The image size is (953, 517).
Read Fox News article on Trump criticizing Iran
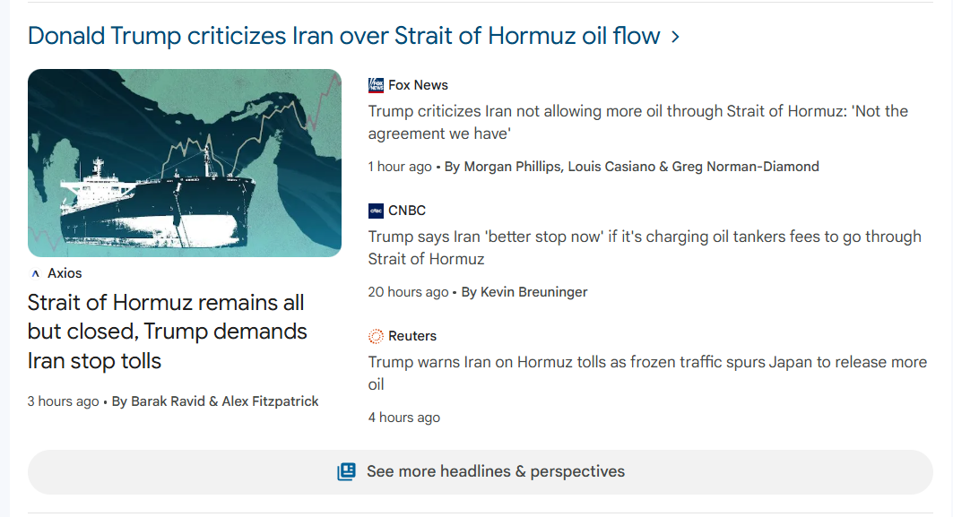point(637,123)
